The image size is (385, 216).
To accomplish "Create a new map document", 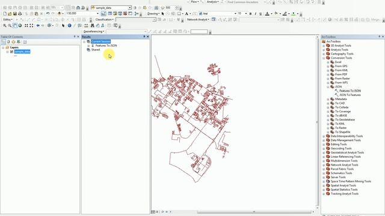I will click(x=5, y=14).
